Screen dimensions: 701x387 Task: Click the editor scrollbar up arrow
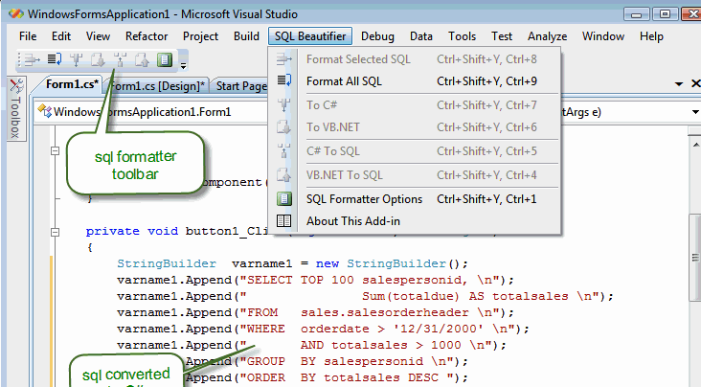tap(696, 145)
